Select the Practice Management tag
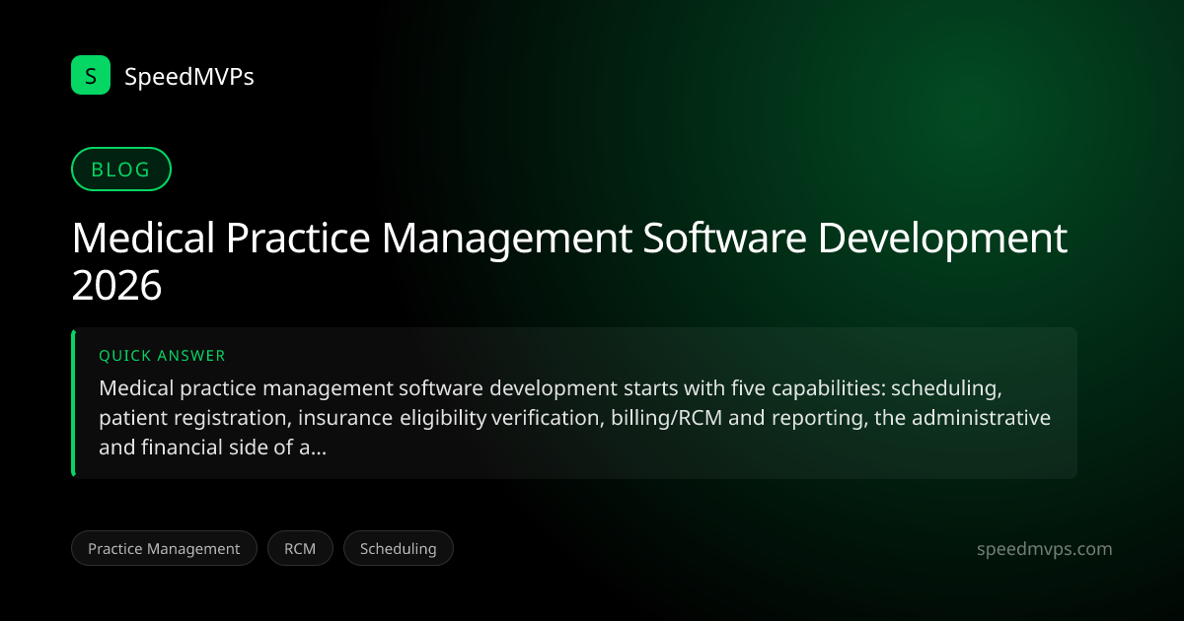The image size is (1184, 621). click(164, 549)
